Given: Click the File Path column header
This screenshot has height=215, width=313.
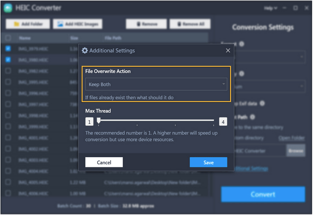Looking at the screenshot, I should point(113,38).
